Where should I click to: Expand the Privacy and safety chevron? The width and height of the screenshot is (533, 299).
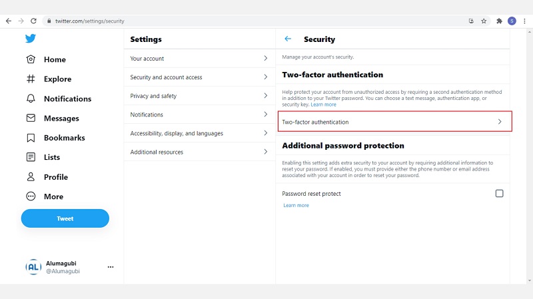[x=265, y=96]
